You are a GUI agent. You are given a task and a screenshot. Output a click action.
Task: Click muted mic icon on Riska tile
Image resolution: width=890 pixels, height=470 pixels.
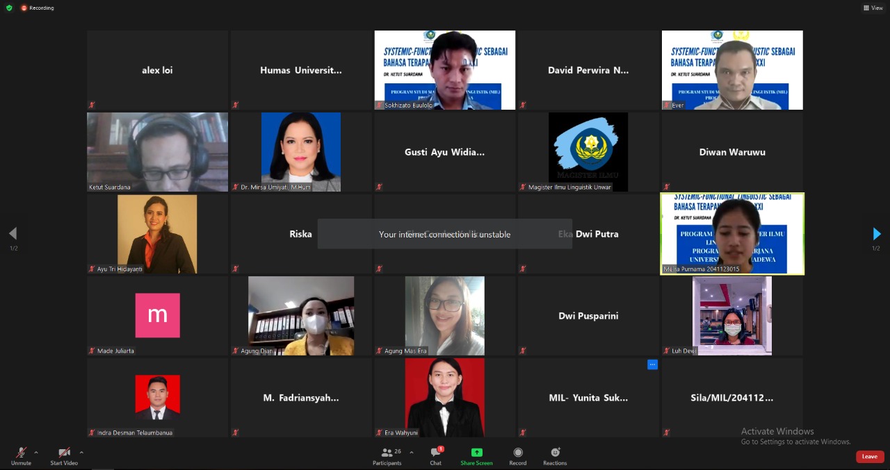(236, 269)
